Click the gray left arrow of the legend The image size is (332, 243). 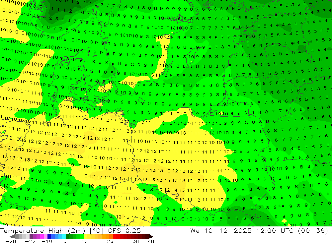pyautogui.click(x=12, y=236)
